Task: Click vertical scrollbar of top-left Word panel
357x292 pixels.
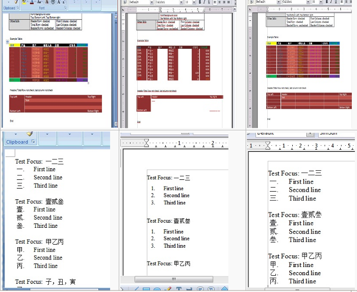Action: coord(115,70)
